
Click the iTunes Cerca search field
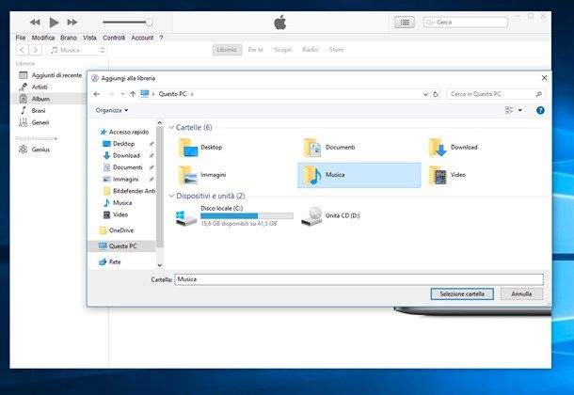pos(465,23)
